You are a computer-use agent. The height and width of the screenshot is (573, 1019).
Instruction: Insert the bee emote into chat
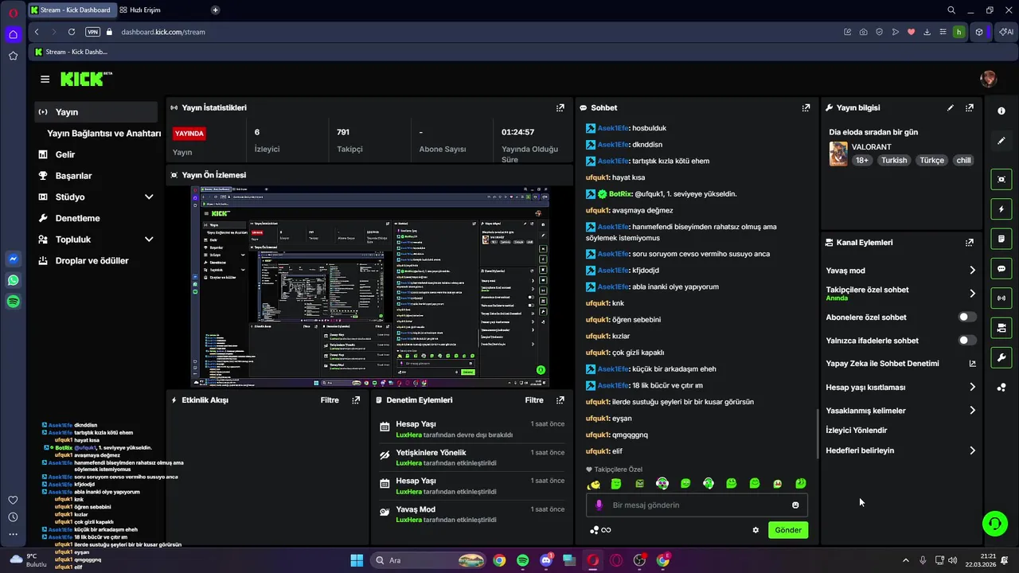[x=593, y=484]
